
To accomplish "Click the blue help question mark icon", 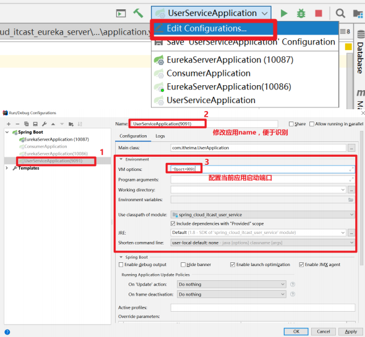I will point(7,332).
